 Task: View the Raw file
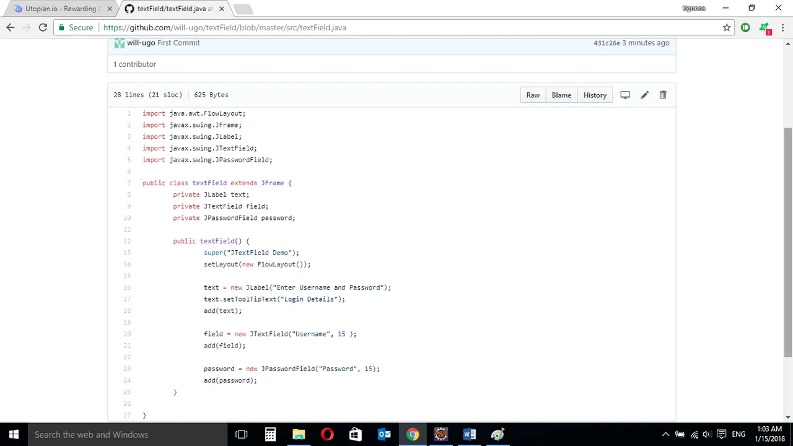pos(533,95)
